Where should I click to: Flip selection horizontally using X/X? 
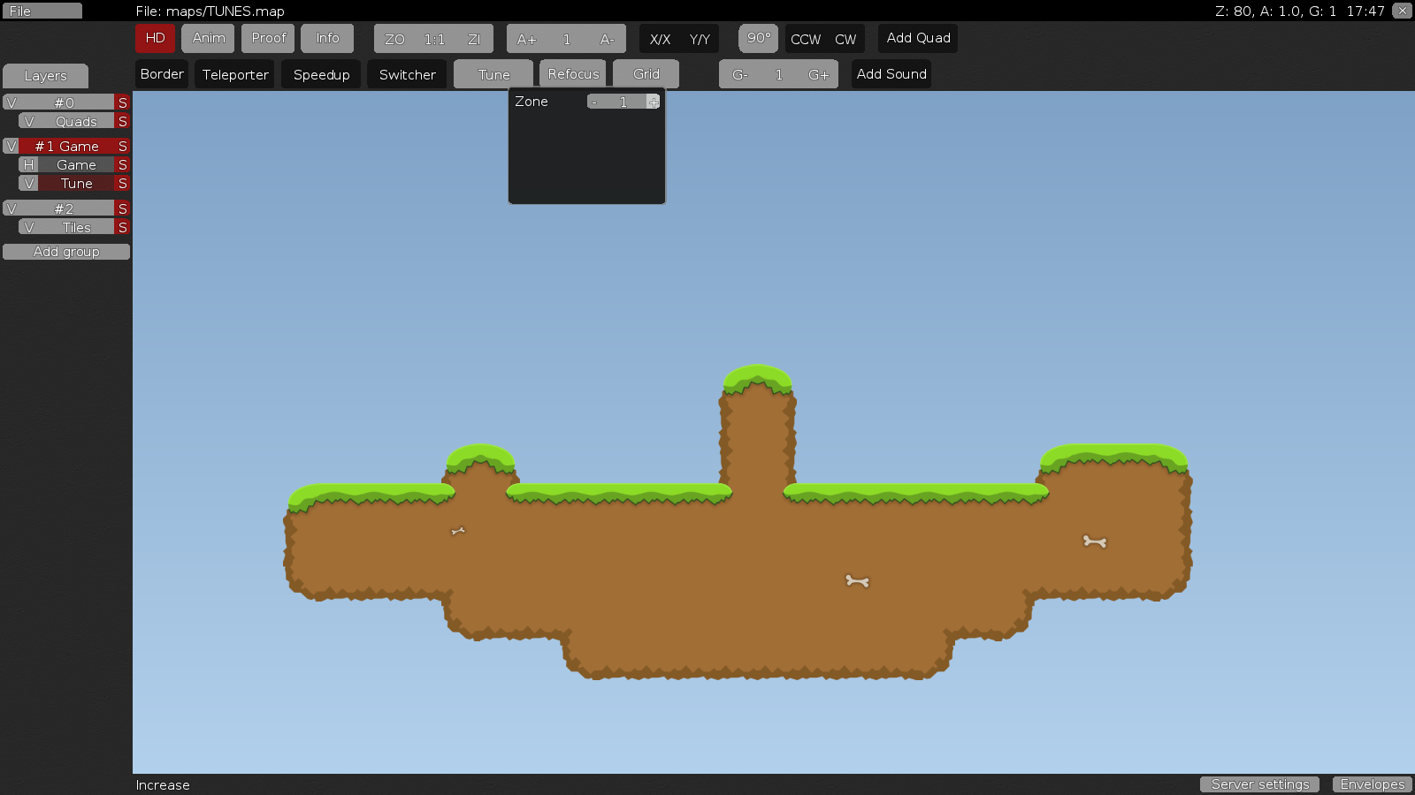pyautogui.click(x=659, y=39)
